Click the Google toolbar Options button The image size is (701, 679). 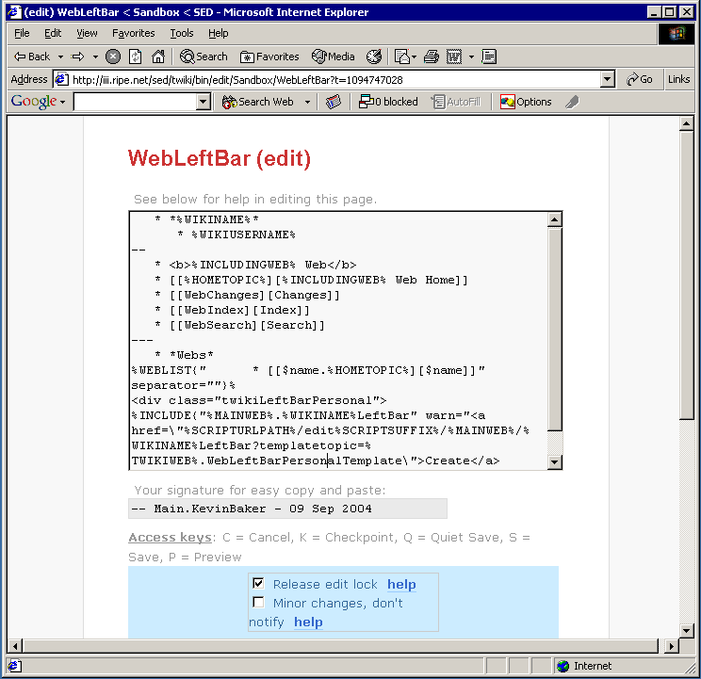tap(526, 102)
